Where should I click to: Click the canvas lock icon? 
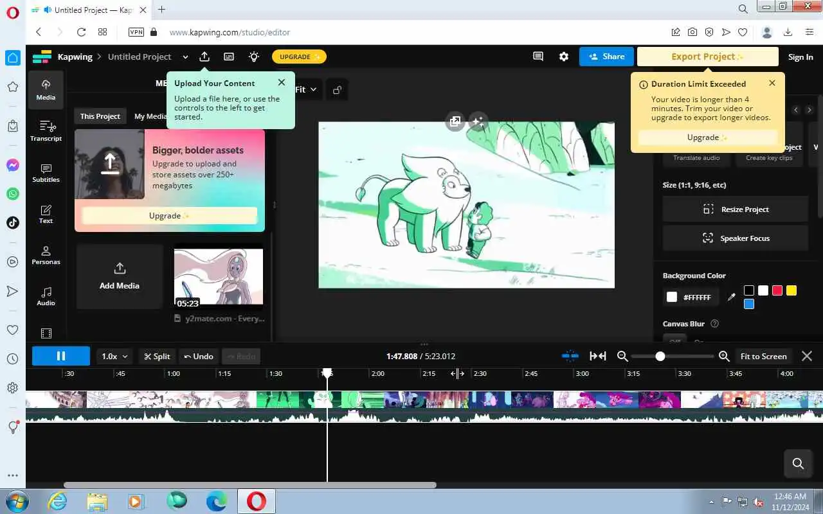(x=337, y=90)
